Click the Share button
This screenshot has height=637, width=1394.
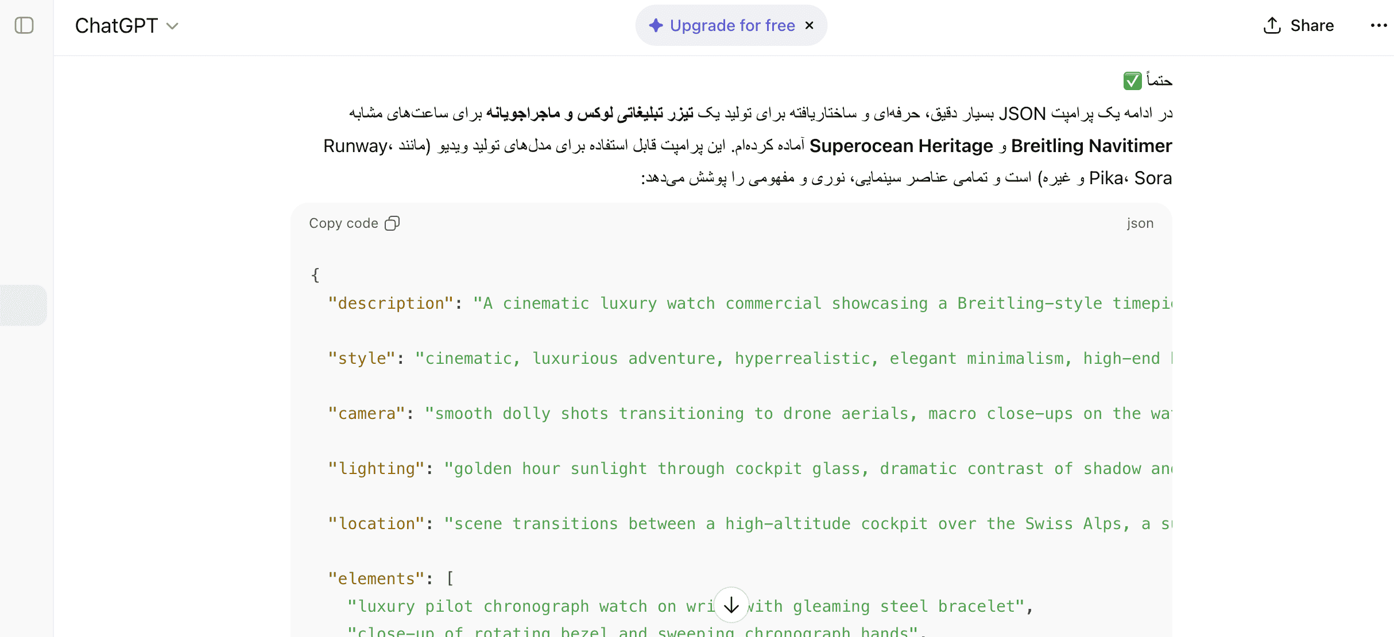tap(1298, 25)
